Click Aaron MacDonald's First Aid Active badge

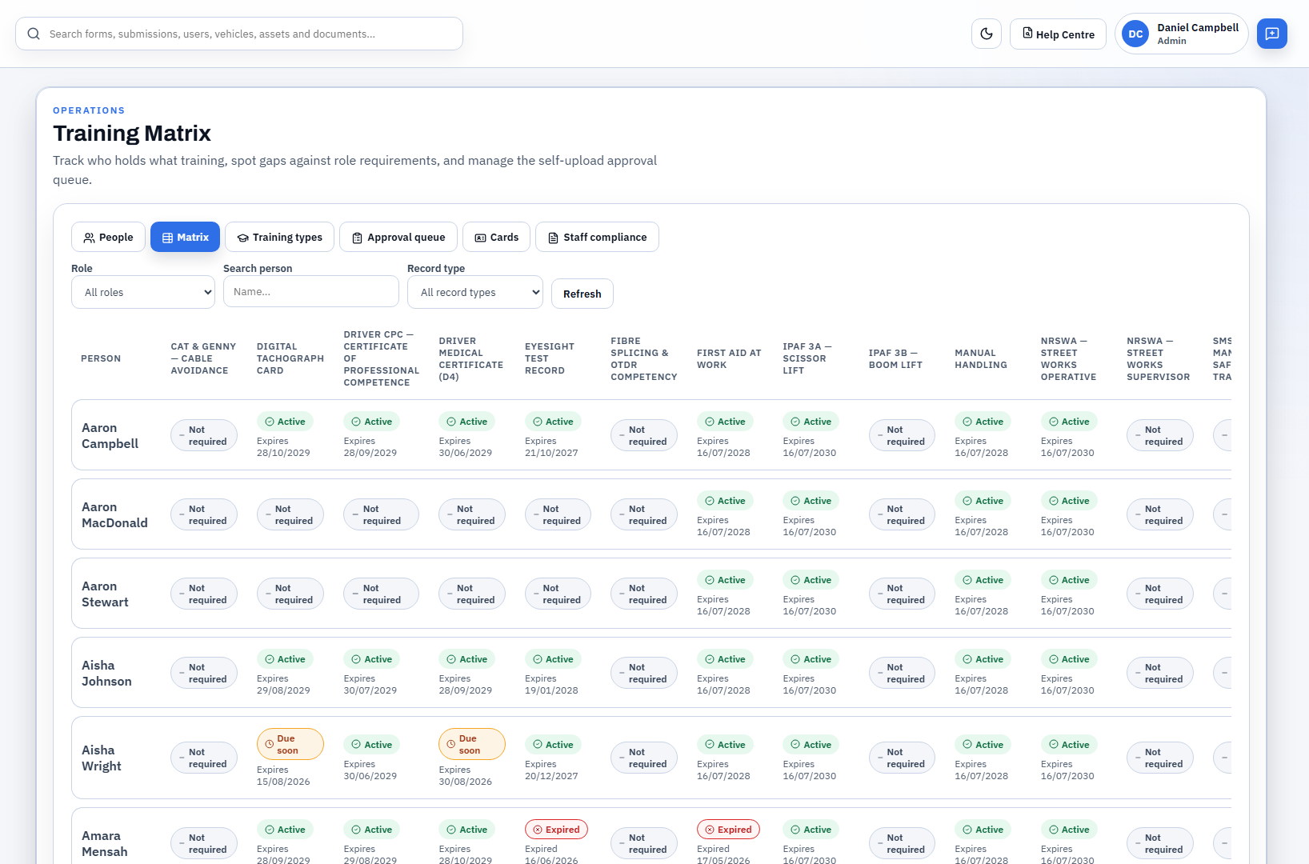tap(725, 501)
